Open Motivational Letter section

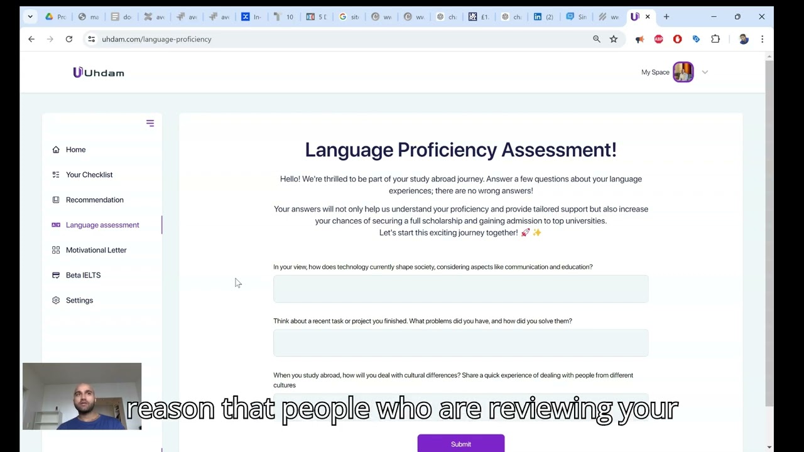pyautogui.click(x=96, y=250)
